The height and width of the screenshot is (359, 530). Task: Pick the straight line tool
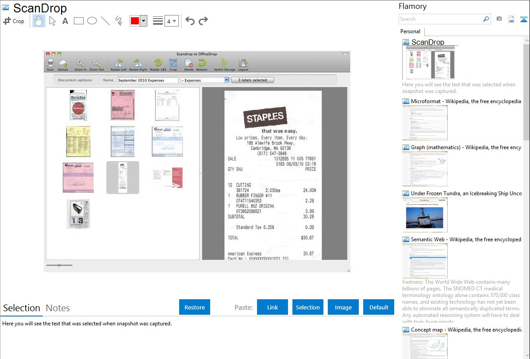(x=105, y=21)
